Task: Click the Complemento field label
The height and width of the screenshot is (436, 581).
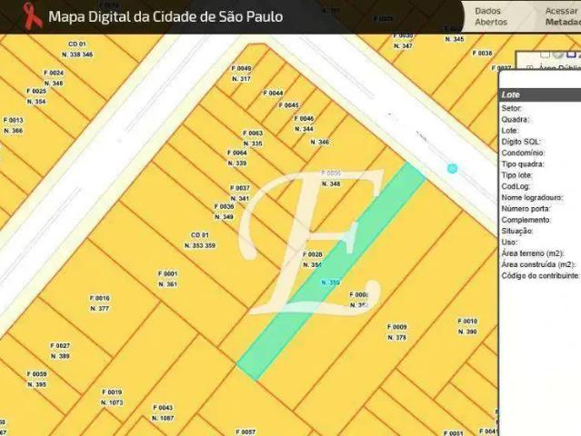Action: 526,220
